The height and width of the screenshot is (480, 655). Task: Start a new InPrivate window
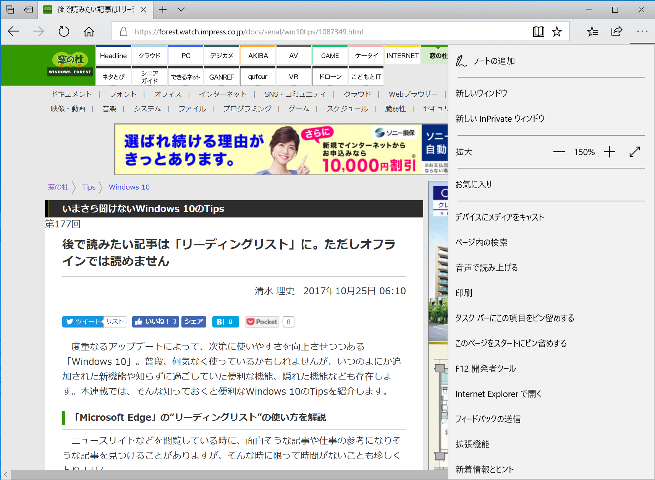click(x=501, y=118)
